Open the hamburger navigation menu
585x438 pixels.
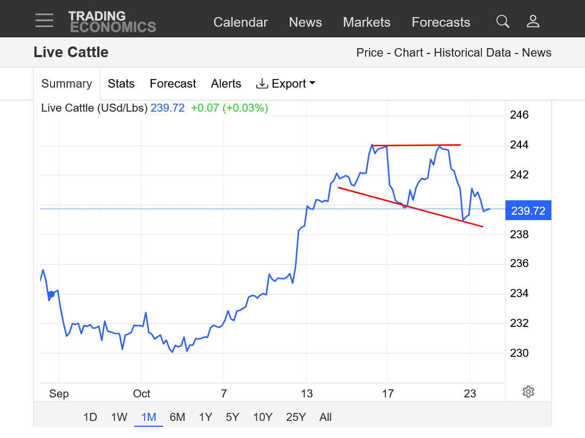(x=44, y=20)
